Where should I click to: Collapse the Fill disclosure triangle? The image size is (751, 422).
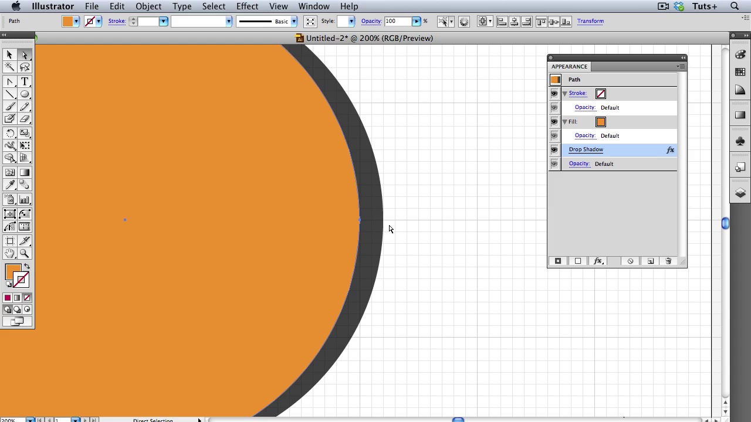564,121
